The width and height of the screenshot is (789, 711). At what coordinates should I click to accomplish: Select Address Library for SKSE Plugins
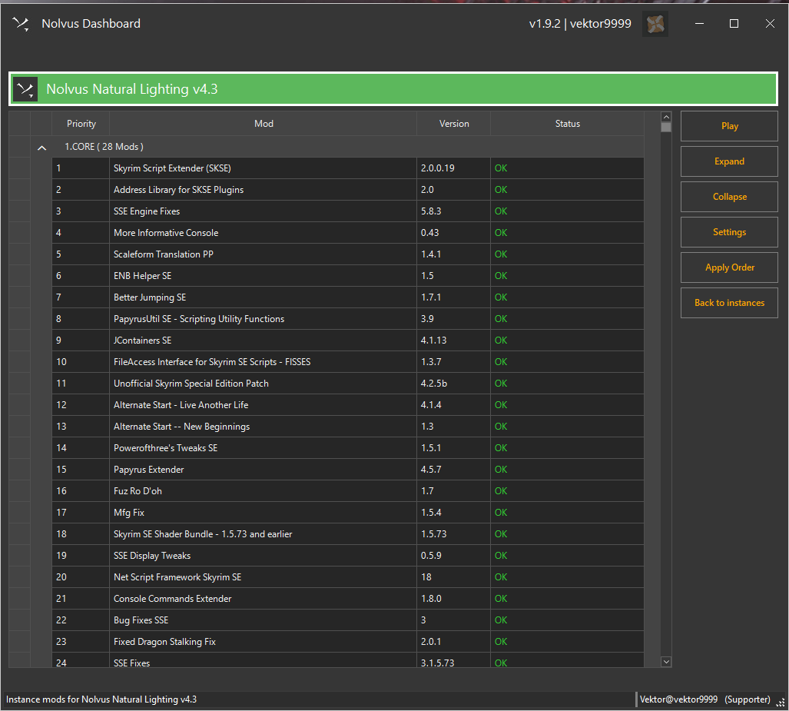(348, 190)
